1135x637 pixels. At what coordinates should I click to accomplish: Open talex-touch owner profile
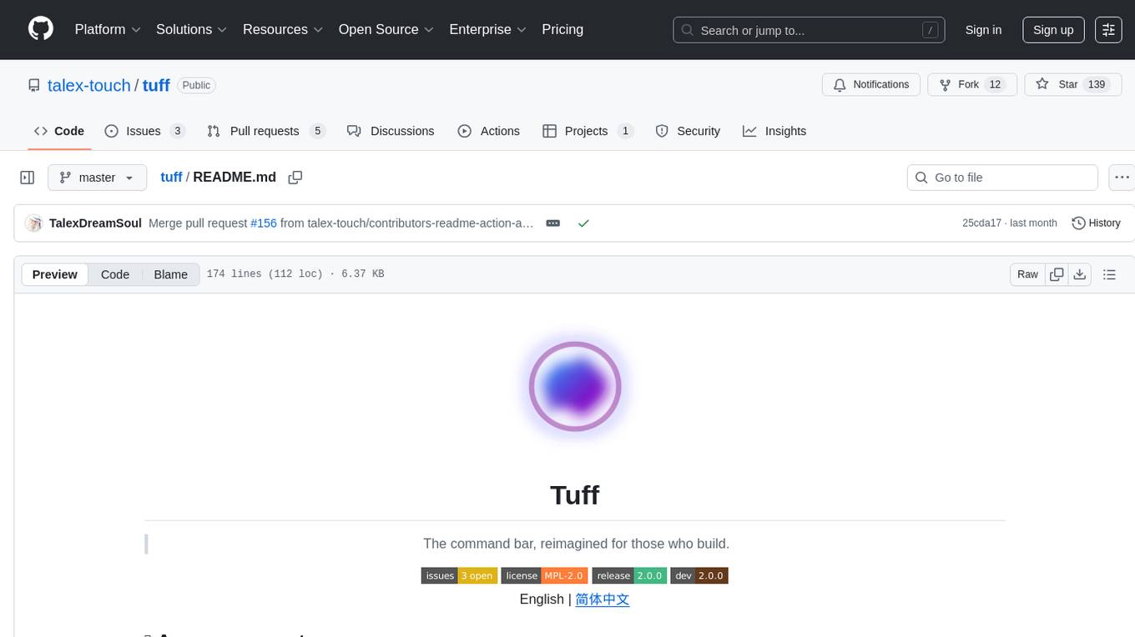click(88, 85)
